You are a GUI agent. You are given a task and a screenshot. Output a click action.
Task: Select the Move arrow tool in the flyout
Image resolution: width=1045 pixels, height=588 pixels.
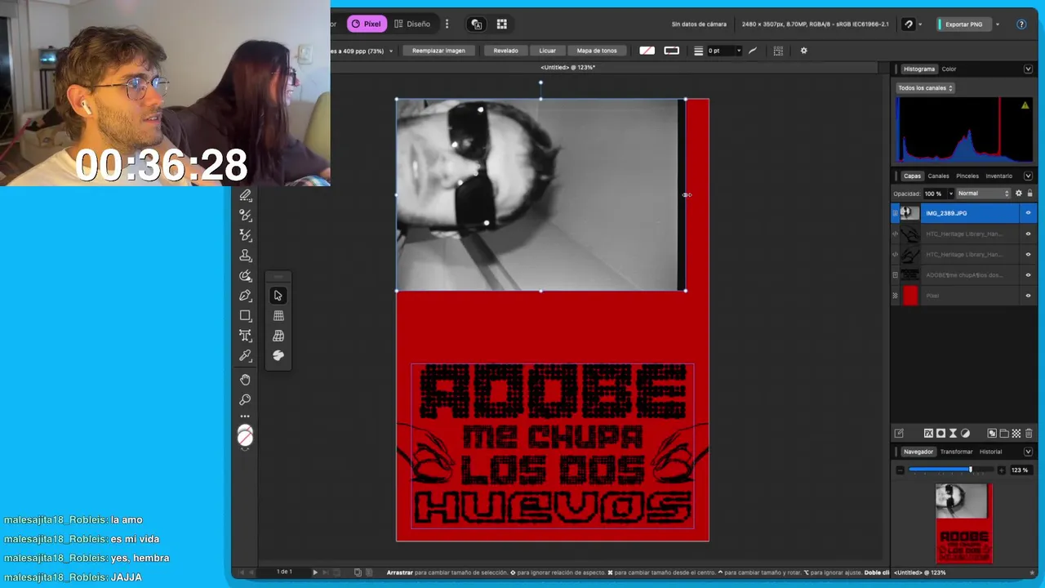(x=278, y=296)
